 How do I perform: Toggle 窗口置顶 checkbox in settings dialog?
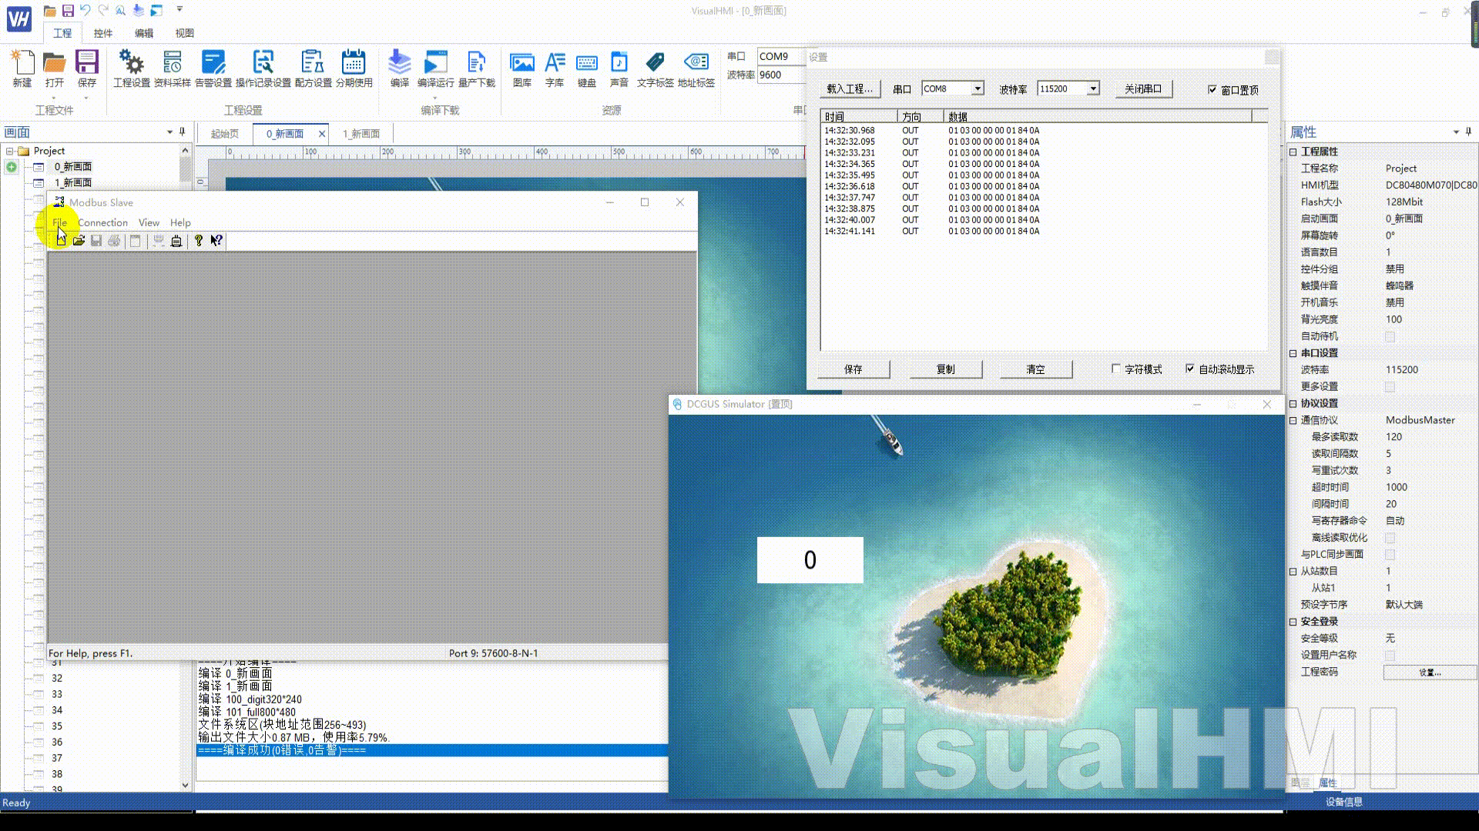pos(1212,89)
